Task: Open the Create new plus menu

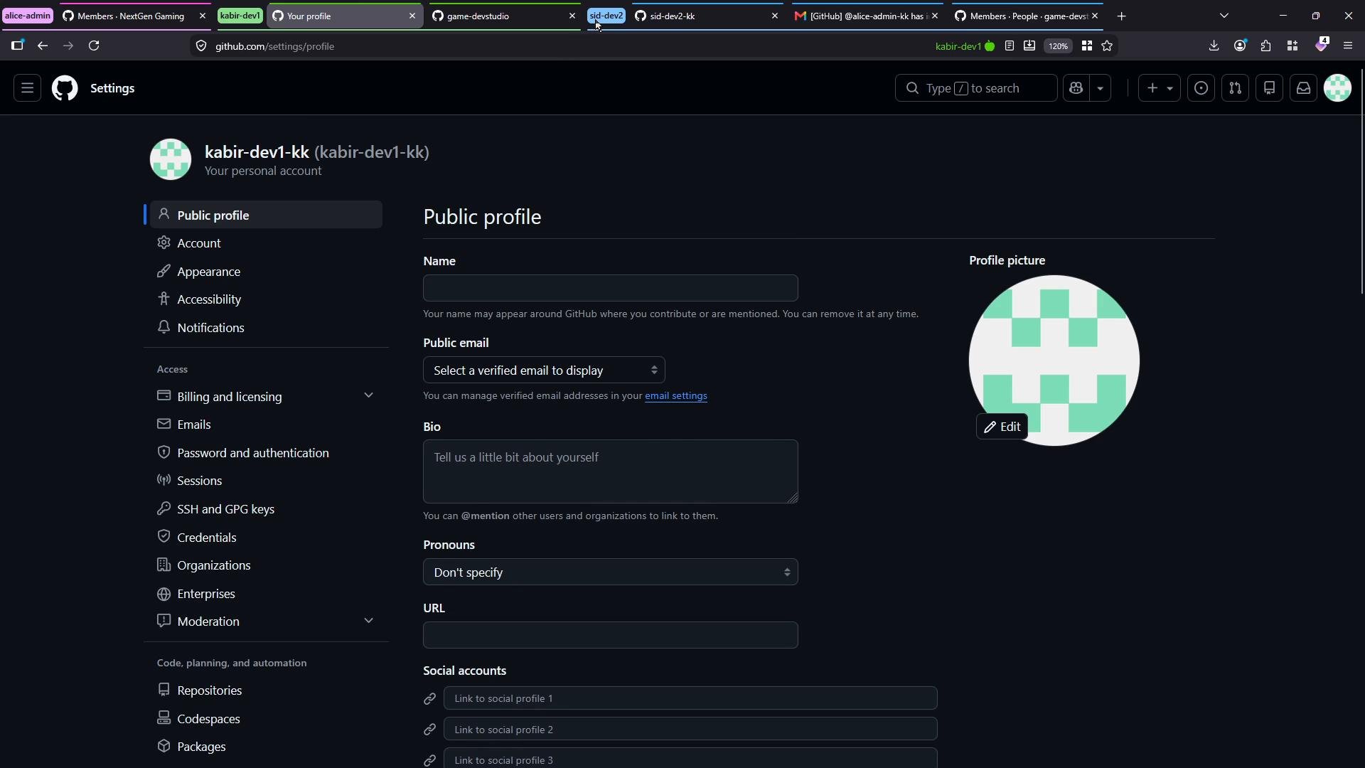Action: tap(1159, 88)
